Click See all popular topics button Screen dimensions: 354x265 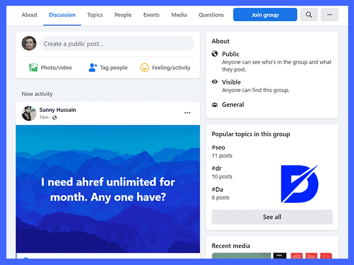pos(272,217)
